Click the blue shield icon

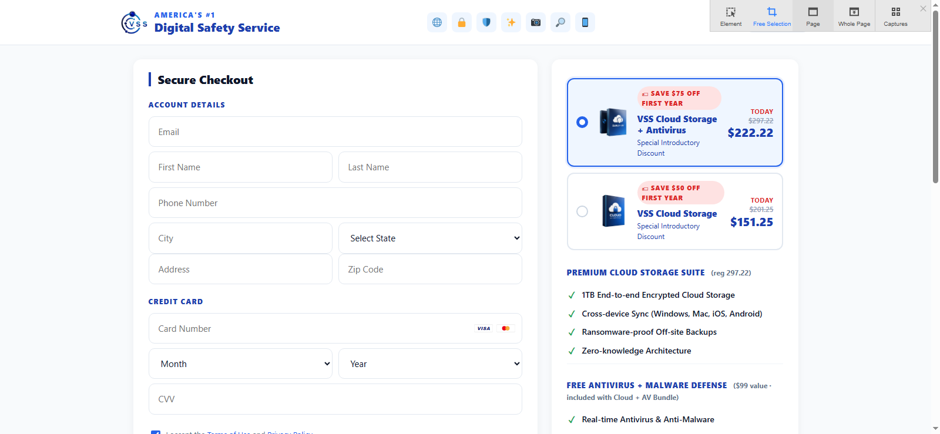click(486, 22)
